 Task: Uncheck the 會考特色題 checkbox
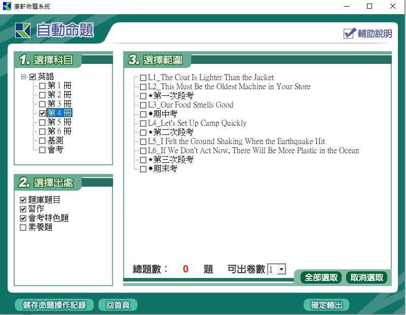(x=23, y=219)
